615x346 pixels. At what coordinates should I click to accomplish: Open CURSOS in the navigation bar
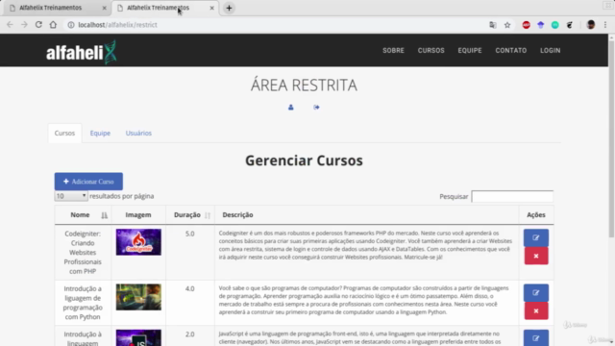pos(430,50)
